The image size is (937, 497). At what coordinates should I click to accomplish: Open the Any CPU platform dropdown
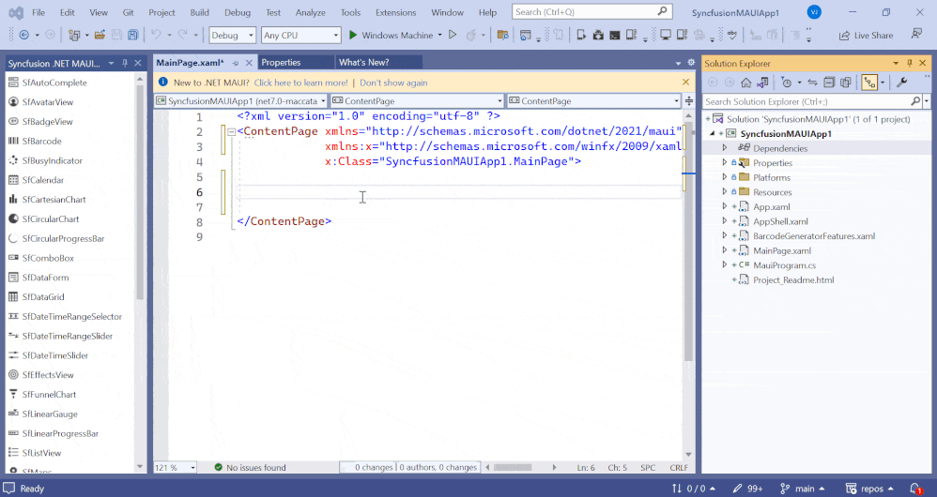point(301,36)
